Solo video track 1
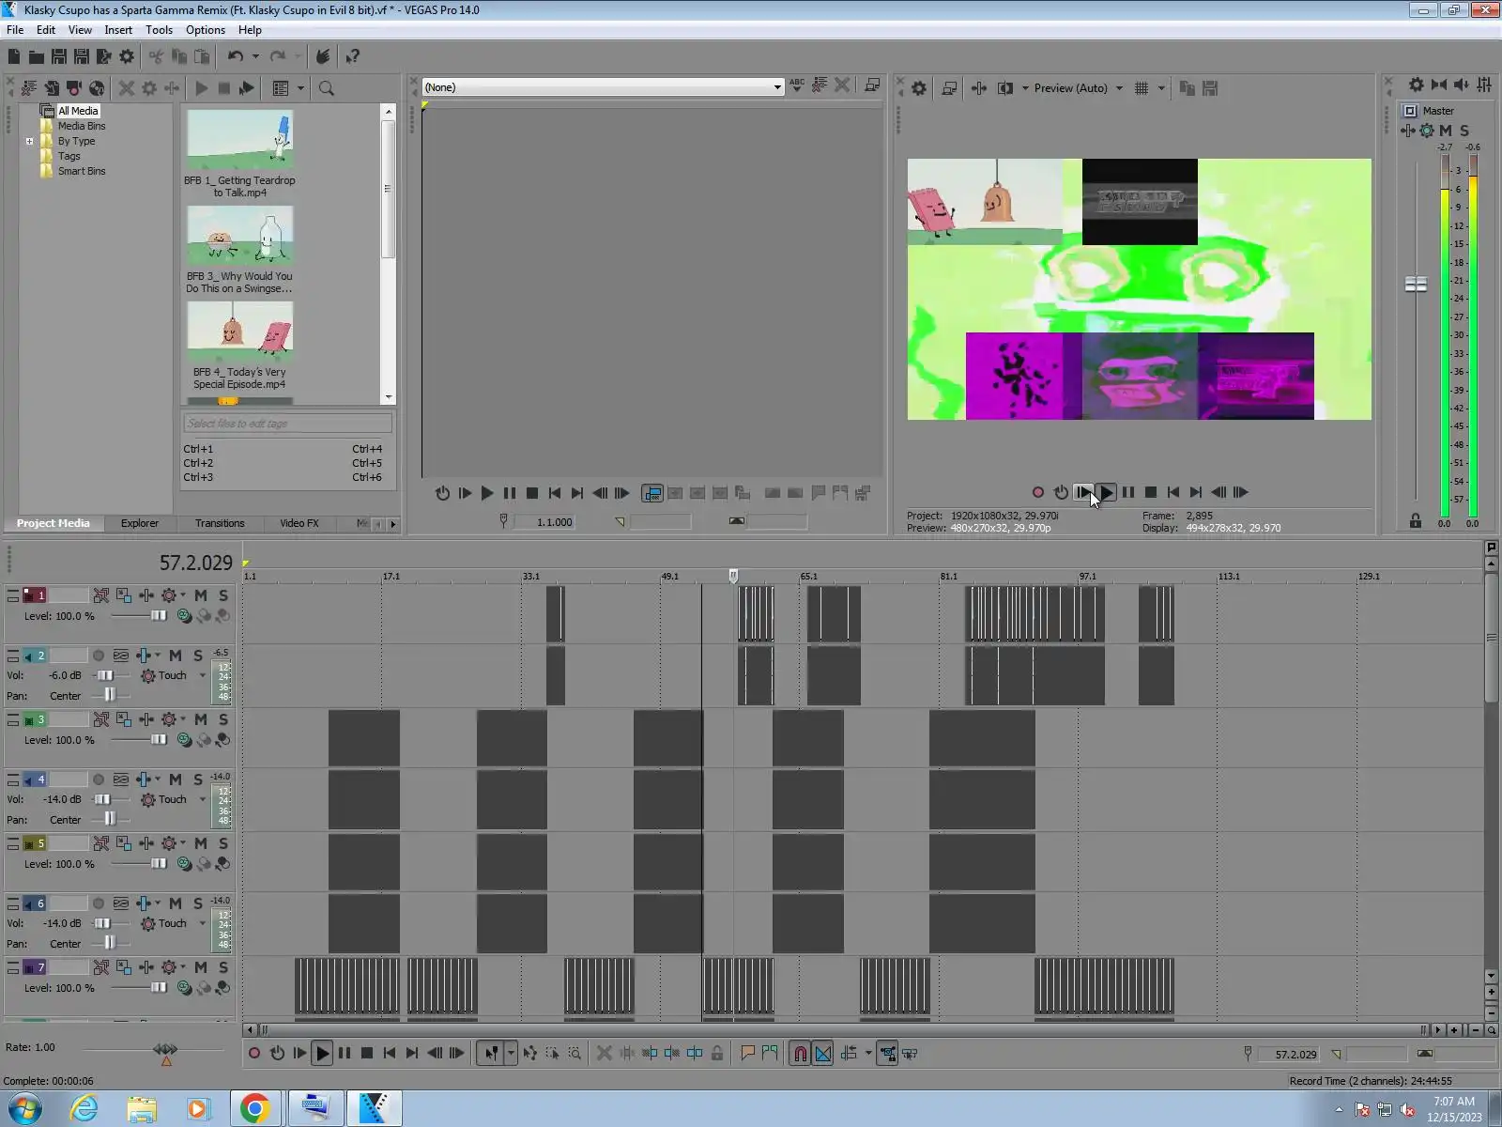Image resolution: width=1502 pixels, height=1127 pixels. tap(223, 595)
